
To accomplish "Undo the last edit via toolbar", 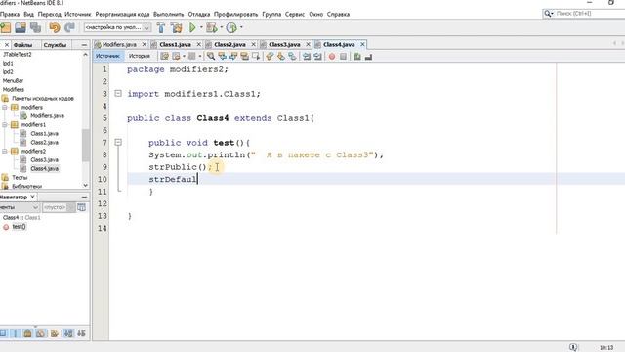I will point(55,27).
